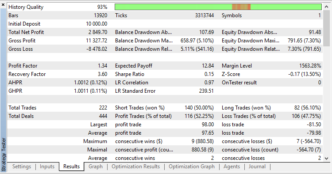Click the Profit Factor value 1.34

tap(103, 66)
